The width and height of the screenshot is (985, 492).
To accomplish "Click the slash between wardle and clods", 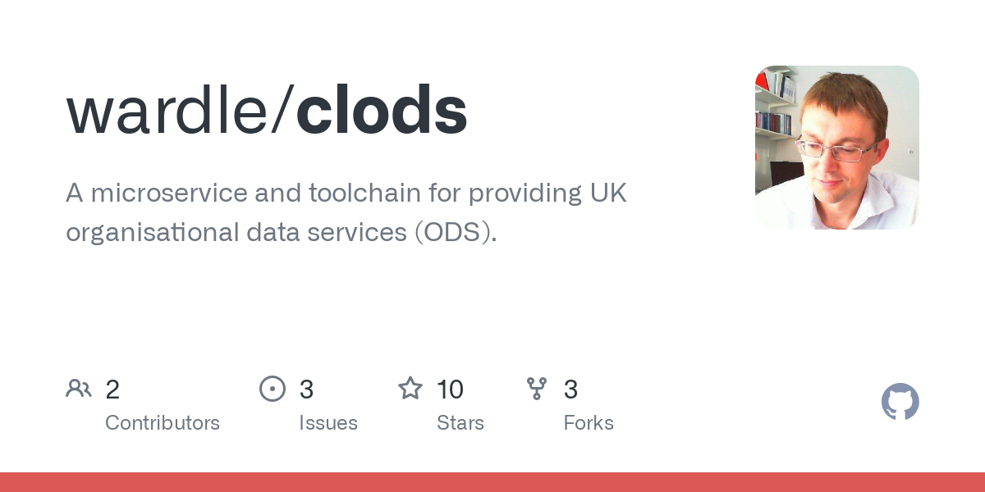I will click(282, 111).
